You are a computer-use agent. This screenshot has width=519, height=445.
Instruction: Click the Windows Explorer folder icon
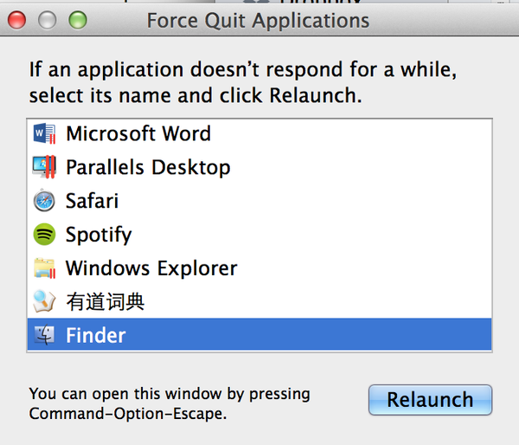(44, 268)
